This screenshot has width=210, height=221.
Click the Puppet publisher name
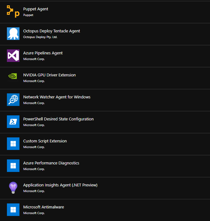pos(28,15)
